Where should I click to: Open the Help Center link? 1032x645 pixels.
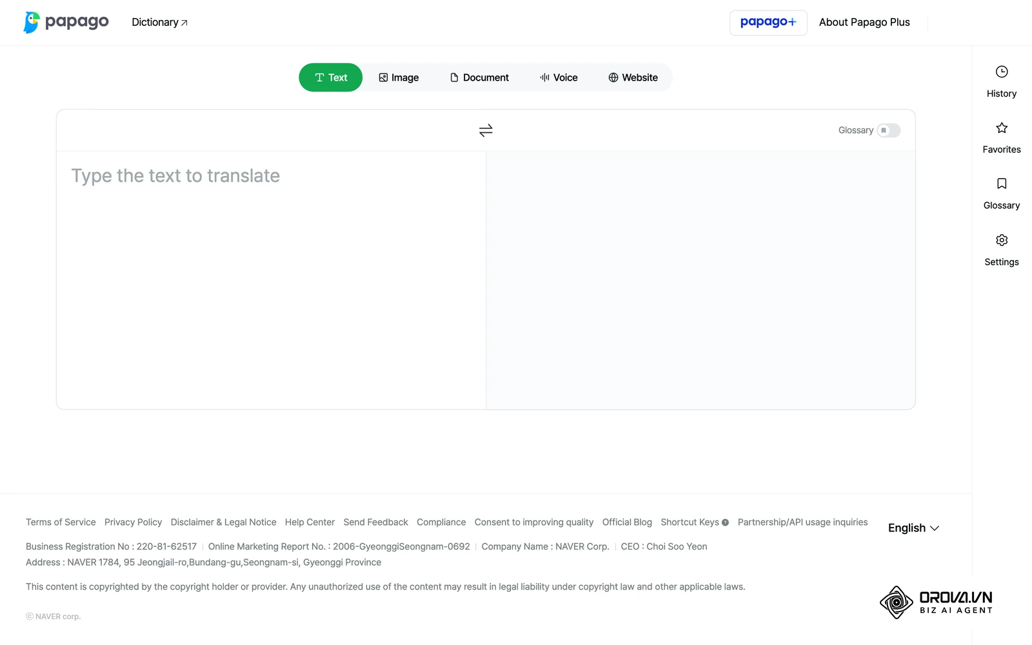[x=310, y=522]
